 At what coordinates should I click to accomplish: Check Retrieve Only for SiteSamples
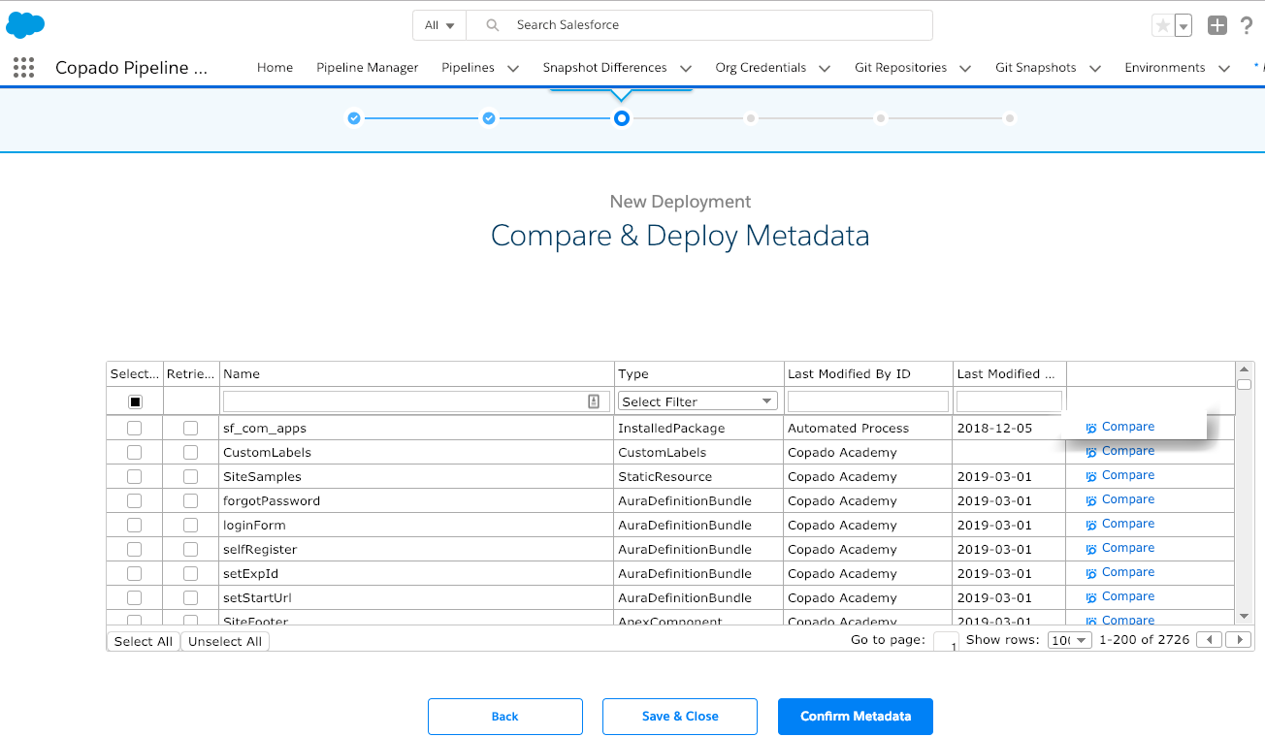[x=191, y=476]
